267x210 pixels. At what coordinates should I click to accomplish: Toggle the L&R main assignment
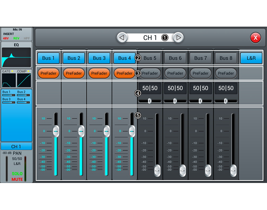(251, 58)
